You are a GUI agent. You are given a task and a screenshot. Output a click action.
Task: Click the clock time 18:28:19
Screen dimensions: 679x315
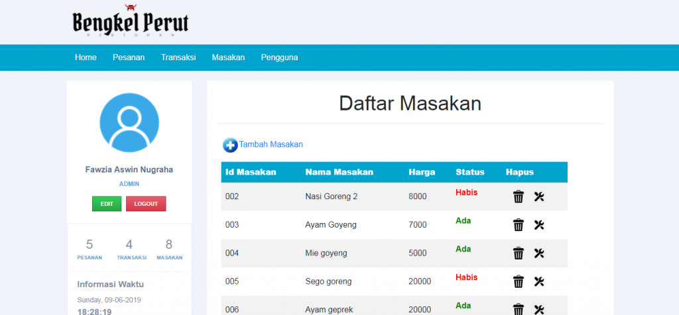tap(94, 312)
